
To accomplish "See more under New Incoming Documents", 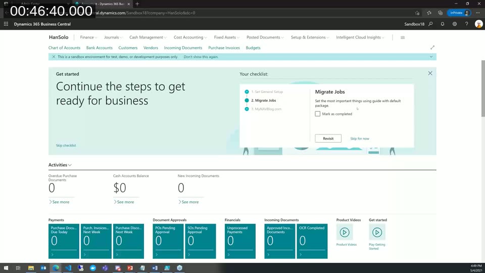I will tap(188, 202).
